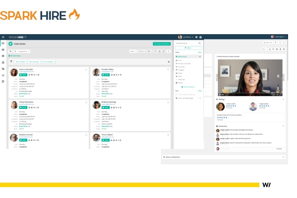This screenshot has height=198, width=297.
Task: Tick the checkbox on Cheryl Stevenson's card
Action: 87,101
